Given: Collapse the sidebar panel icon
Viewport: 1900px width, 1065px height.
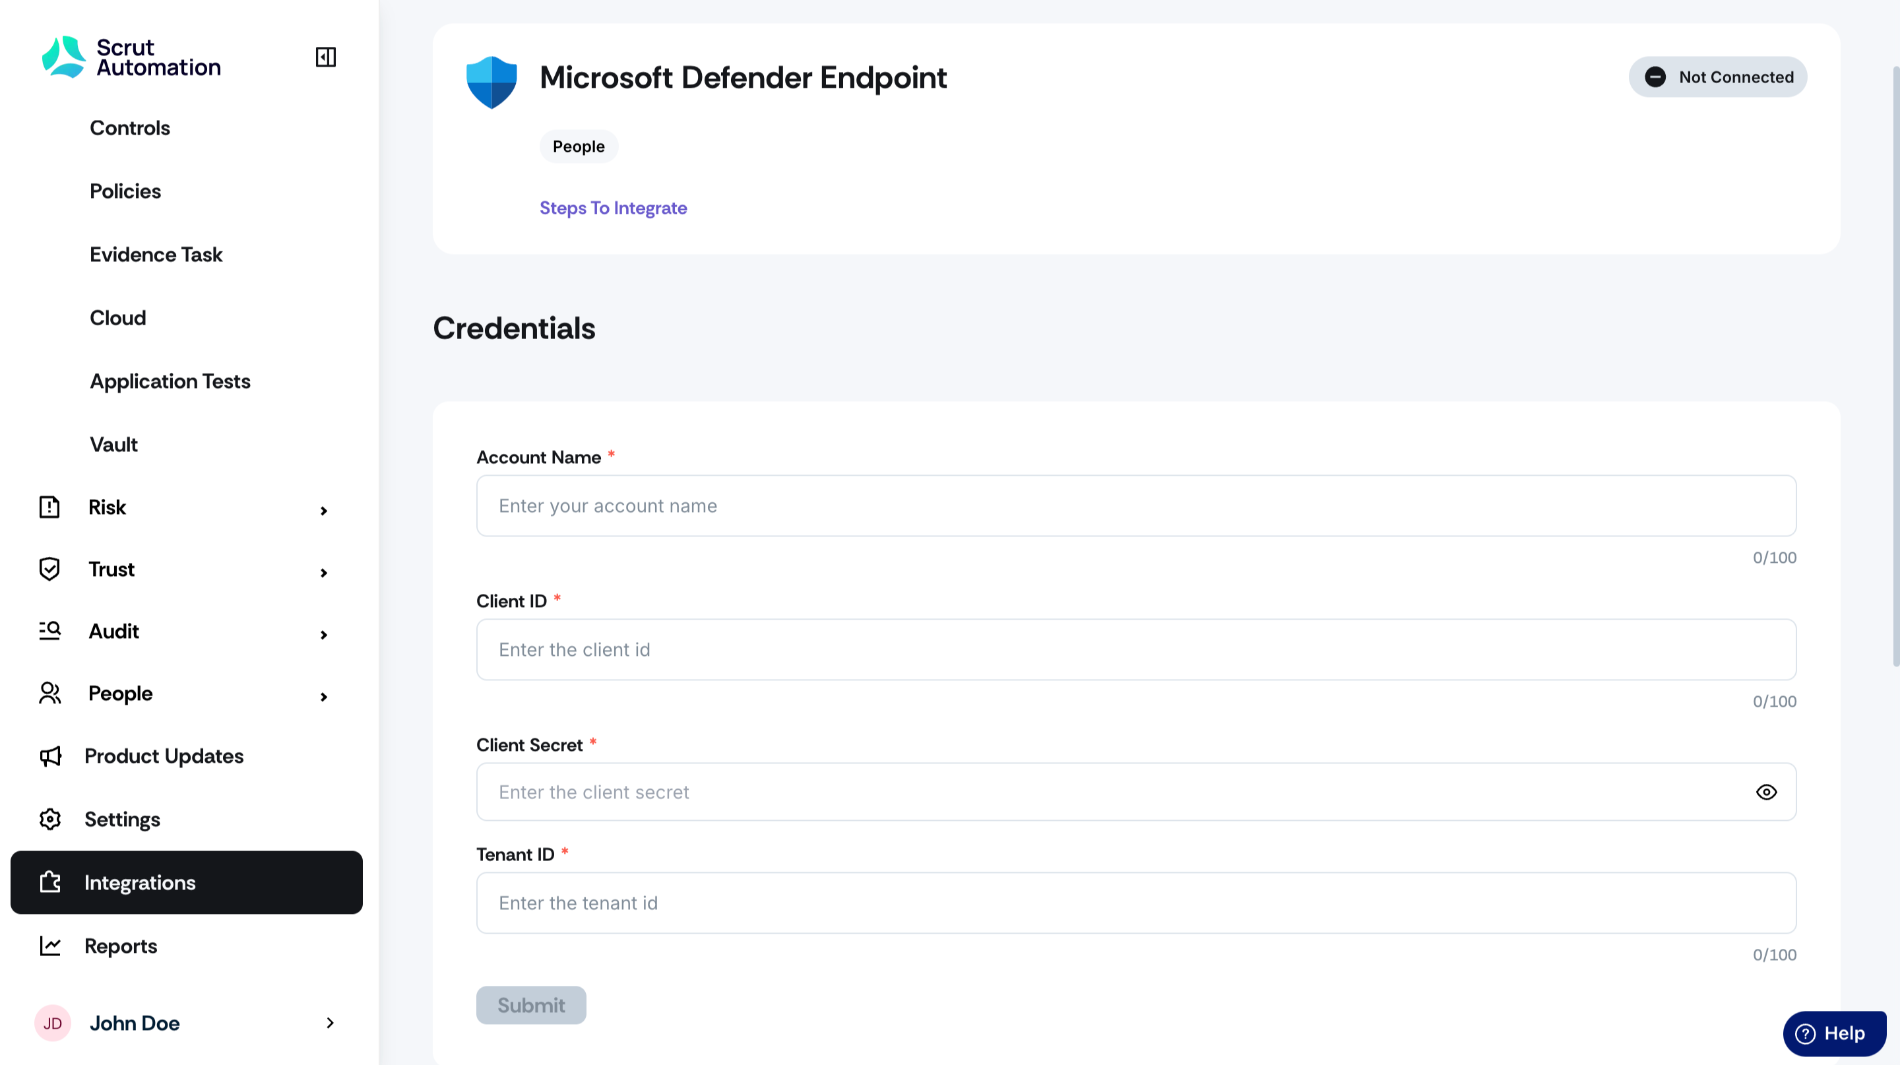Looking at the screenshot, I should 325,57.
